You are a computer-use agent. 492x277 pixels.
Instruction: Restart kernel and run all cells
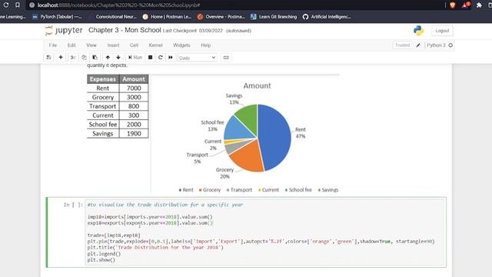coord(171,58)
